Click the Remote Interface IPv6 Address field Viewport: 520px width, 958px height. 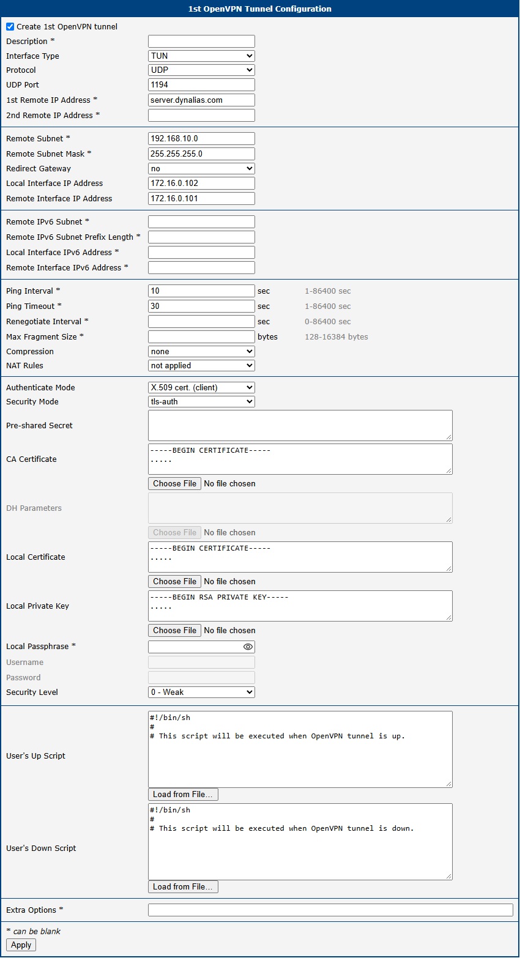pos(201,267)
